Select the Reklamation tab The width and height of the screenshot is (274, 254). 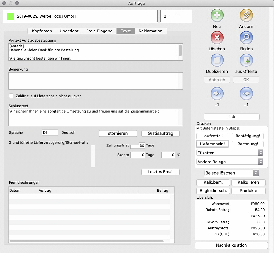click(x=151, y=31)
